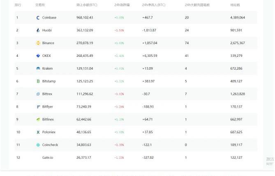Click the Poloniex X icon

tap(38, 132)
